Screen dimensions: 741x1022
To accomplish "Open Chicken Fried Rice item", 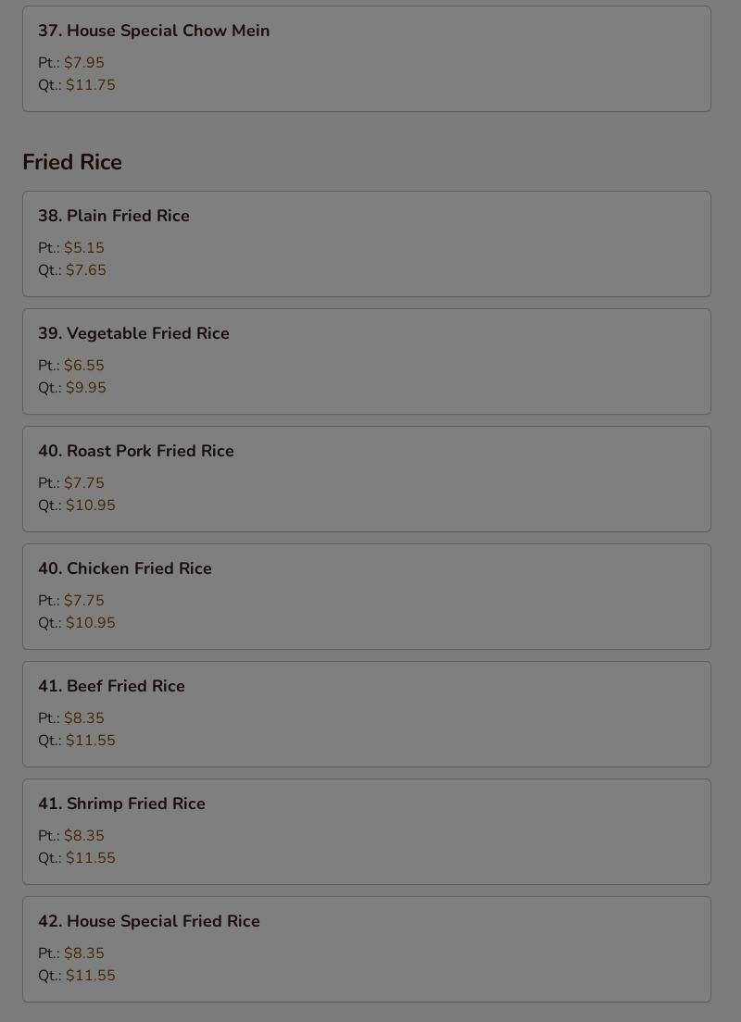I will [x=367, y=596].
